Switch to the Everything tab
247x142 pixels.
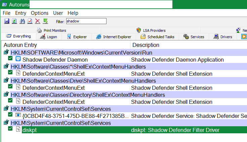[18, 36]
